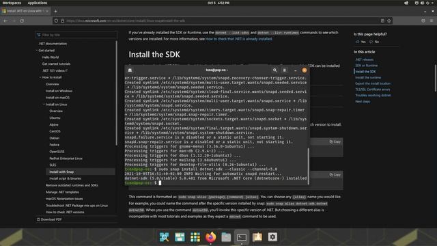
Task: Open the terminal's new tab icon
Action: pos(130,70)
